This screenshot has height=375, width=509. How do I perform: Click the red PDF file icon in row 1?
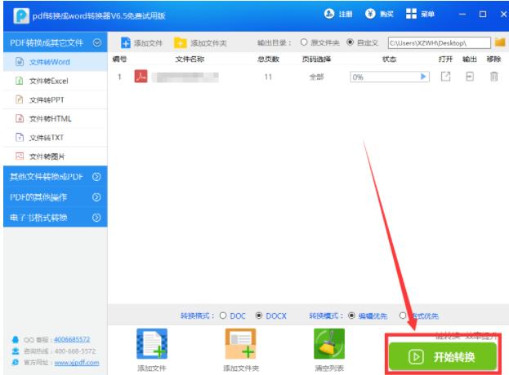tap(141, 77)
